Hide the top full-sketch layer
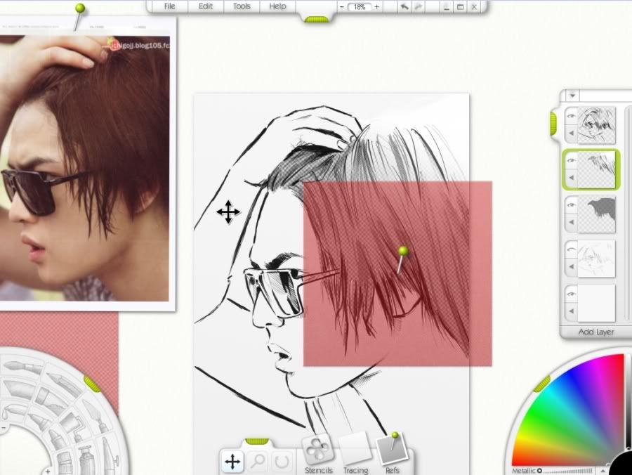Screen dimensions: 632x475 571,116
